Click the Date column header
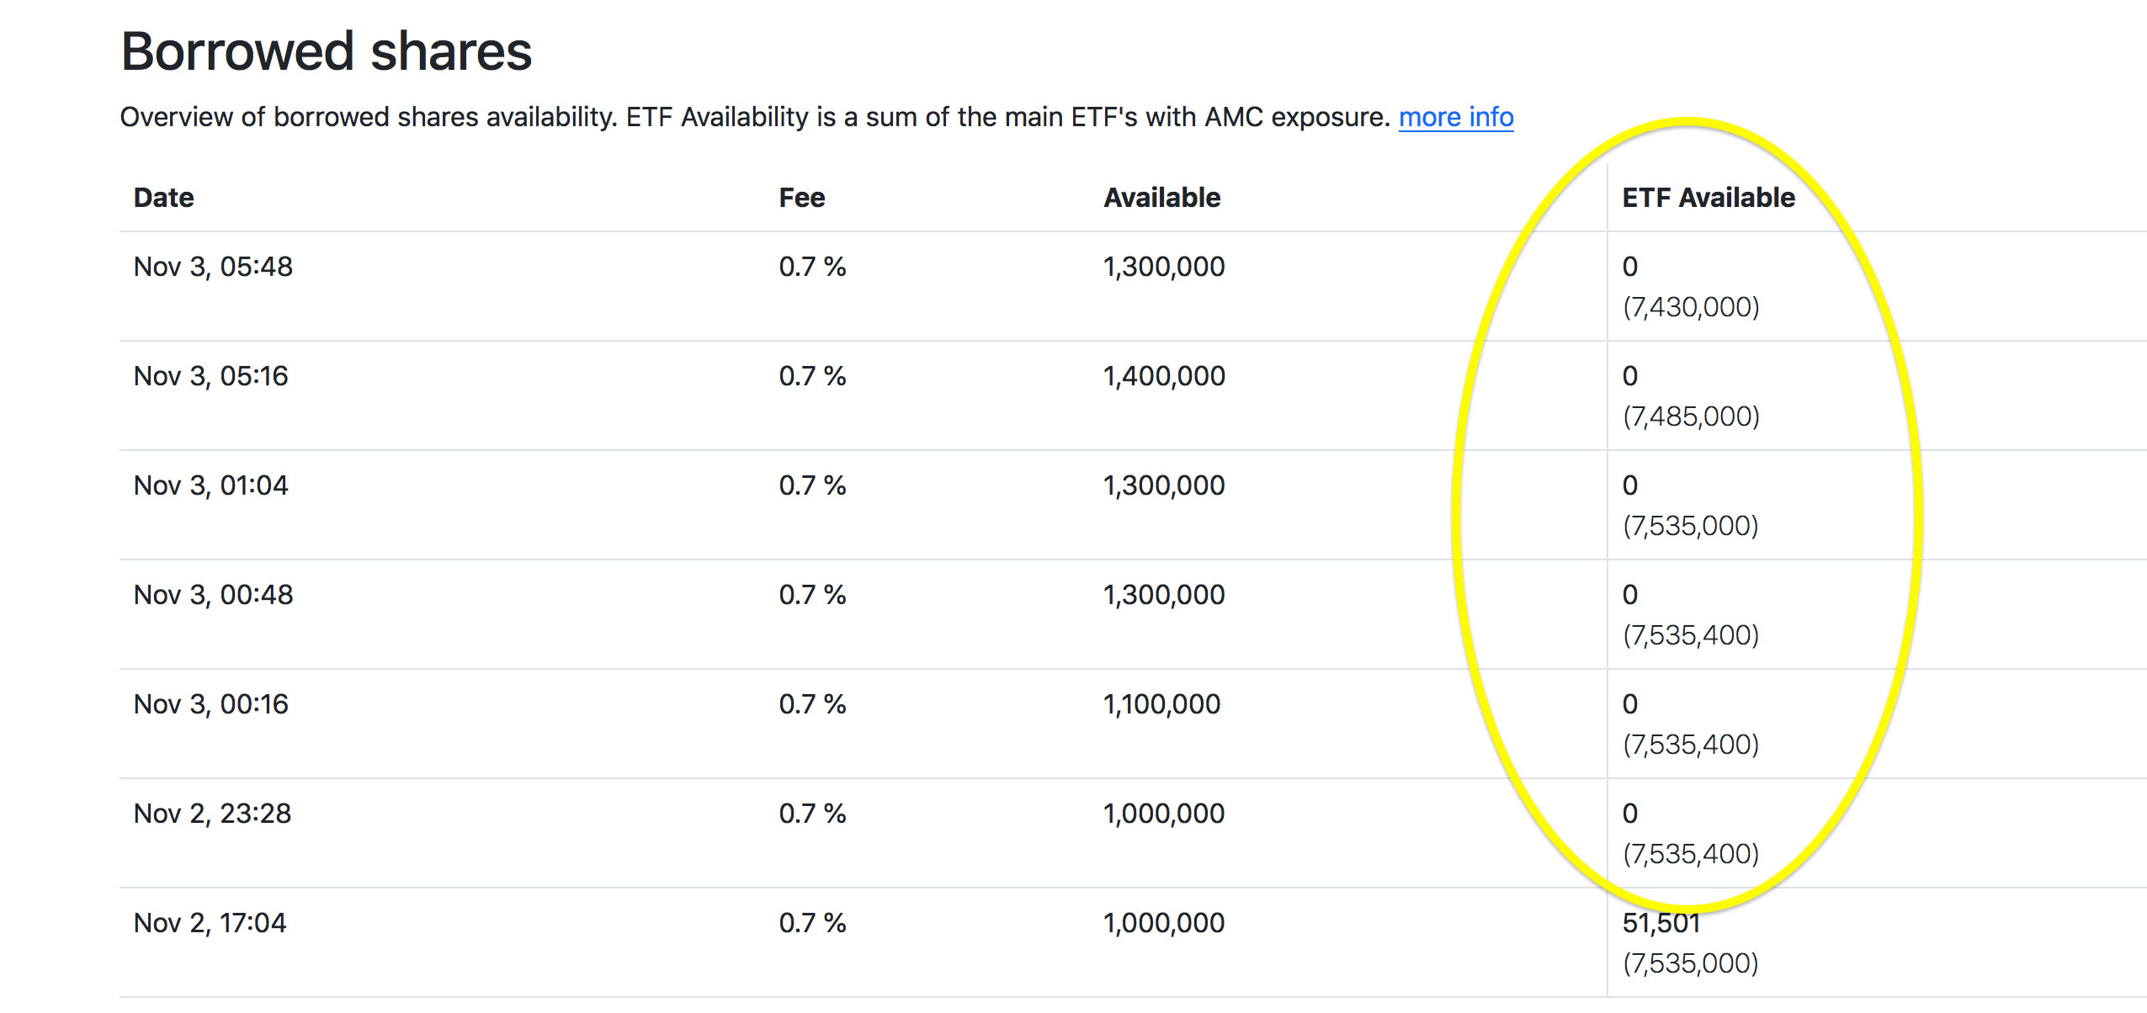The image size is (2147, 1013). 163,197
